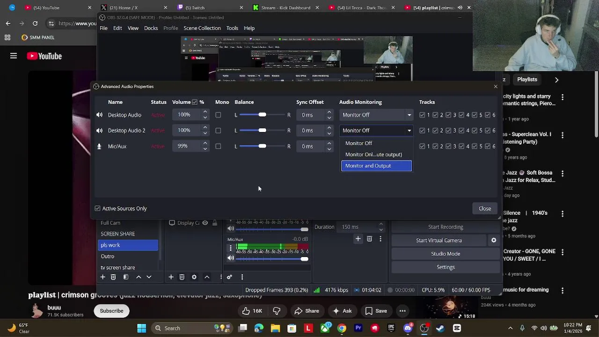Enable Mono for Desktop Audio
This screenshot has height=337, width=599.
pos(218,115)
